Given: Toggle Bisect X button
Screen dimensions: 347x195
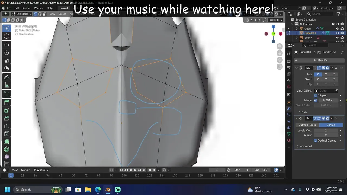Looking at the screenshot, I should 318,79.
